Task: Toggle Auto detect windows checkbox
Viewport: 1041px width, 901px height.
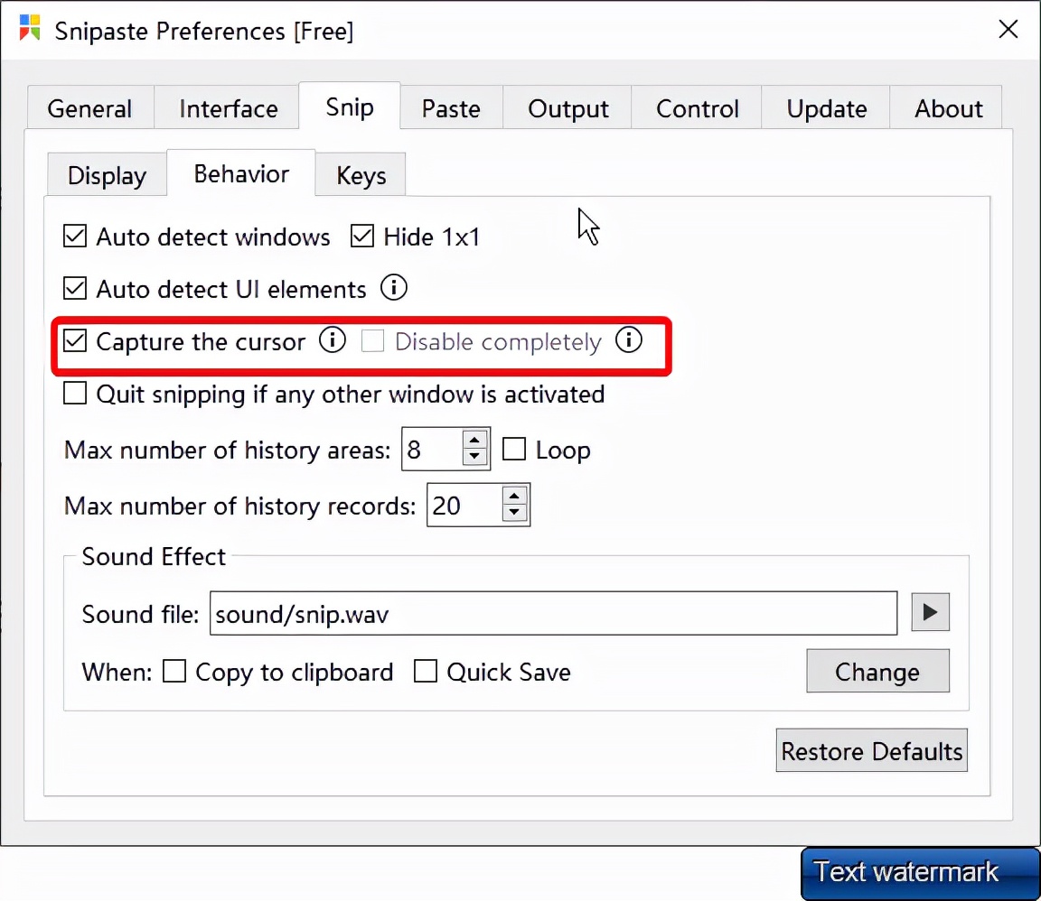Action: pos(75,237)
